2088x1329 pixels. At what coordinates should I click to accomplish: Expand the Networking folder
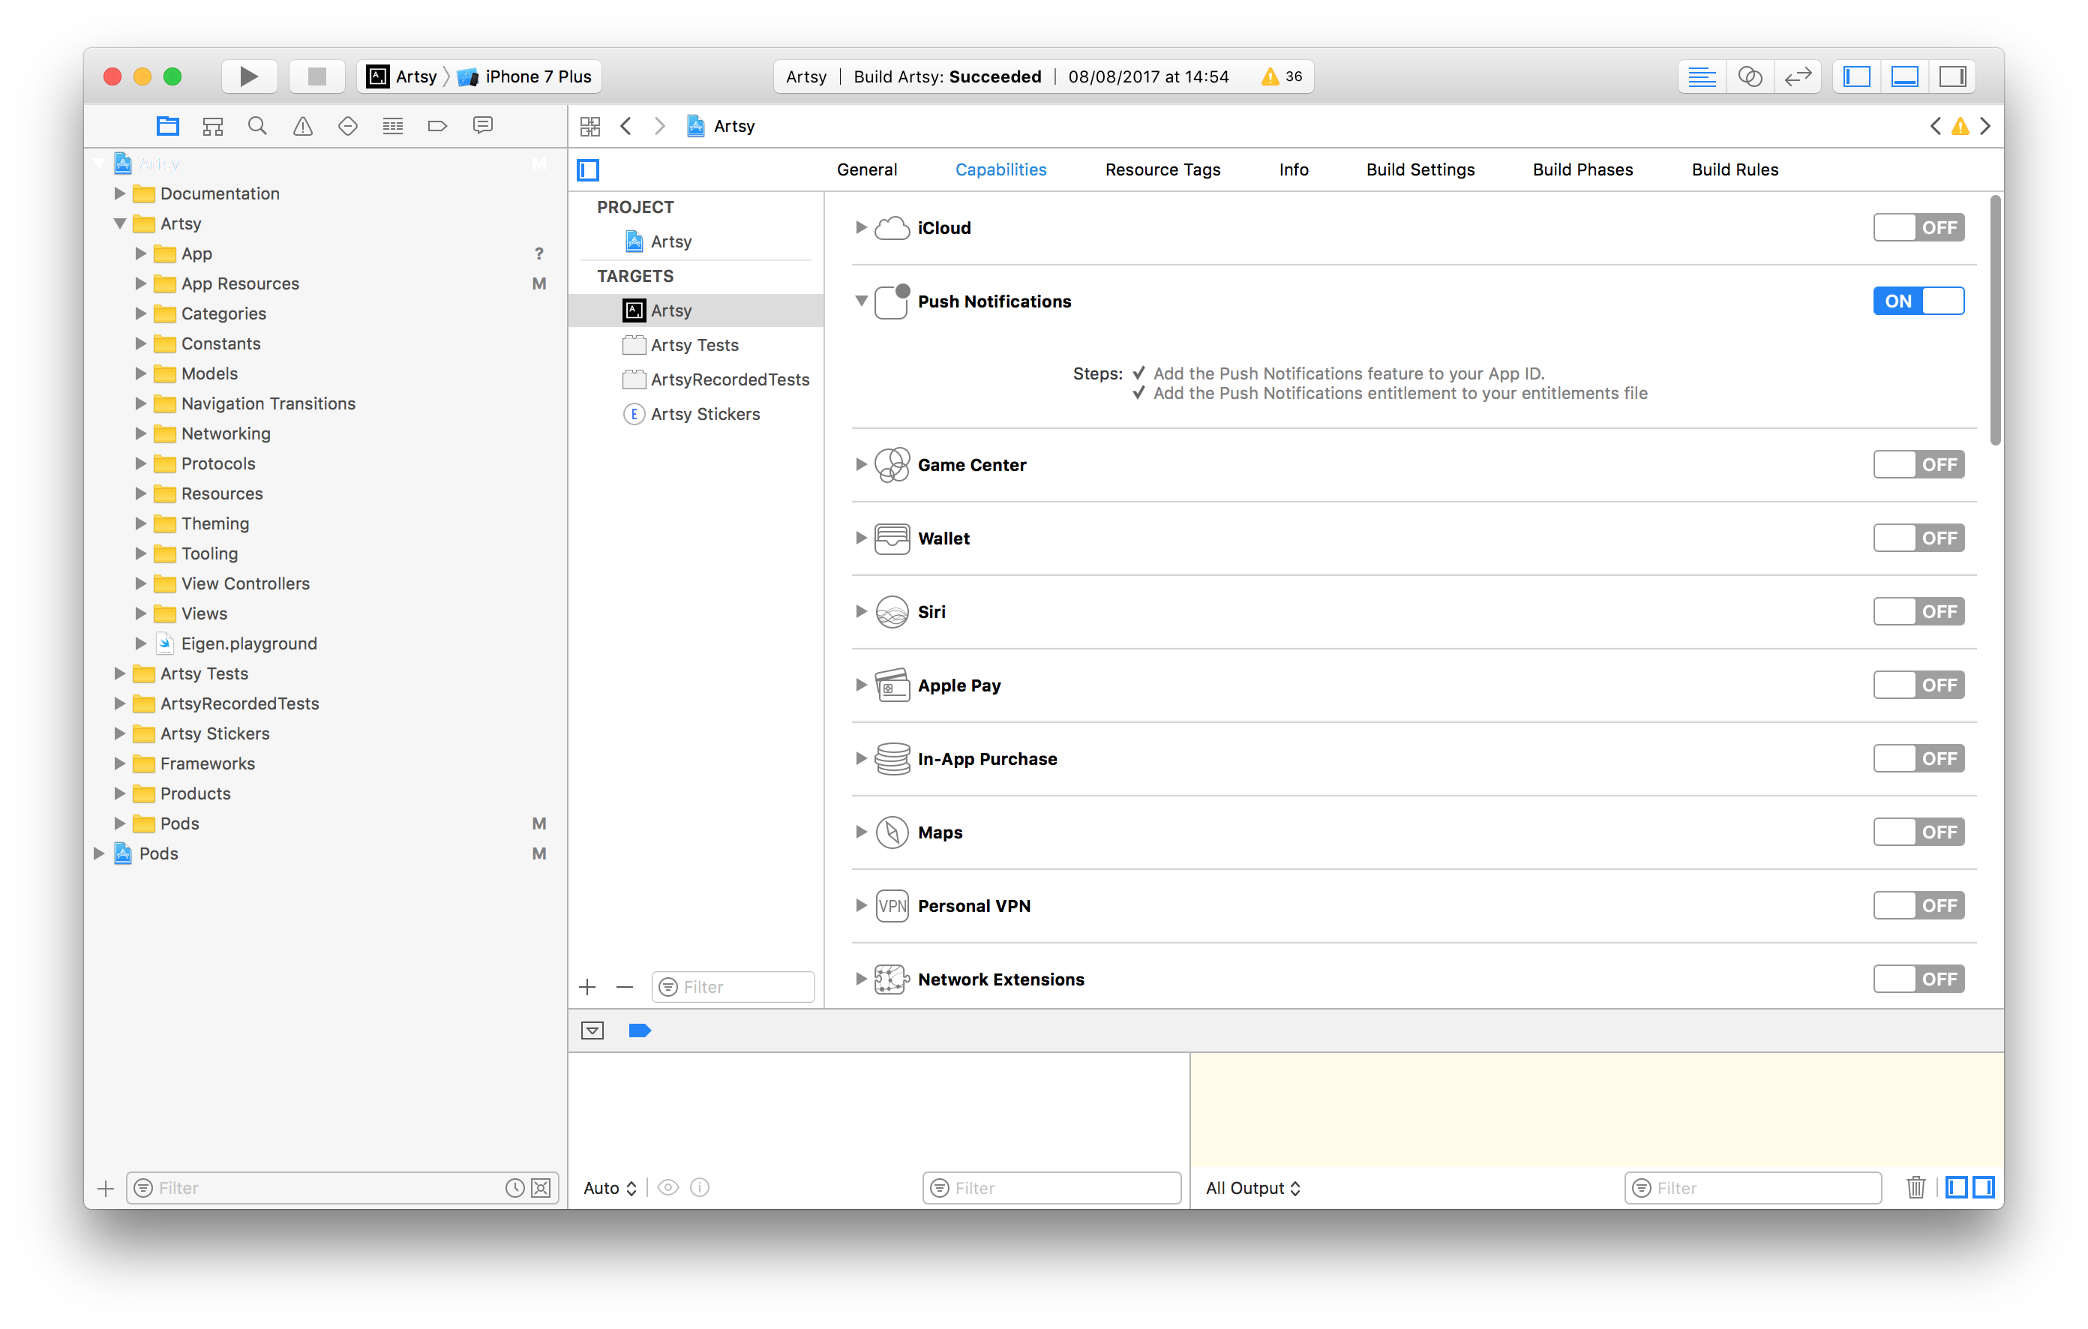tap(140, 433)
